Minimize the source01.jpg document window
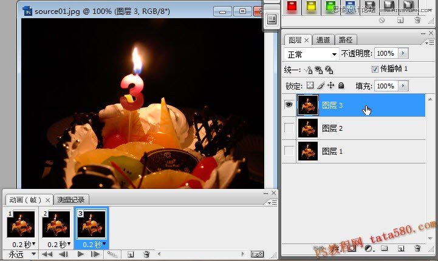This screenshot has height=261, width=438. pos(222,12)
